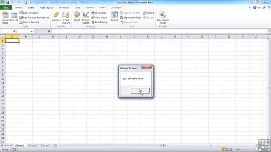Viewport: 271px width, 152px height.
Task: Open the Macros list
Action: coord(14,17)
